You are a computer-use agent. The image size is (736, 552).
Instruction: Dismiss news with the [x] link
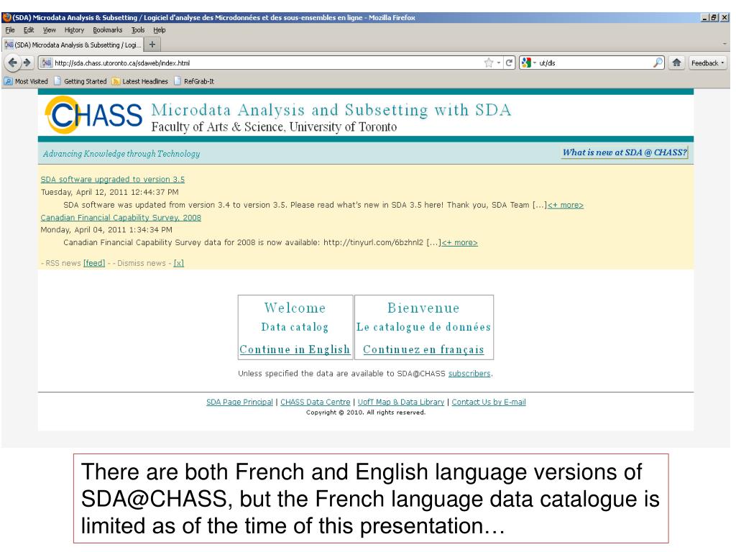(x=179, y=263)
